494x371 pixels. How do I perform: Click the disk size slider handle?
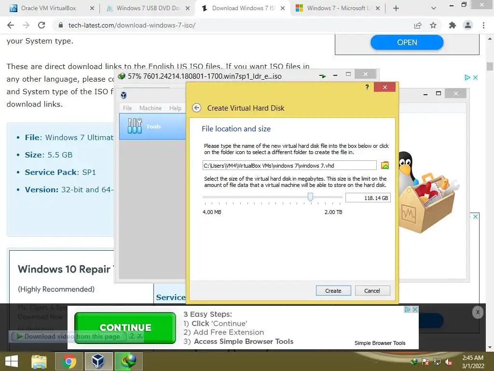(x=310, y=197)
